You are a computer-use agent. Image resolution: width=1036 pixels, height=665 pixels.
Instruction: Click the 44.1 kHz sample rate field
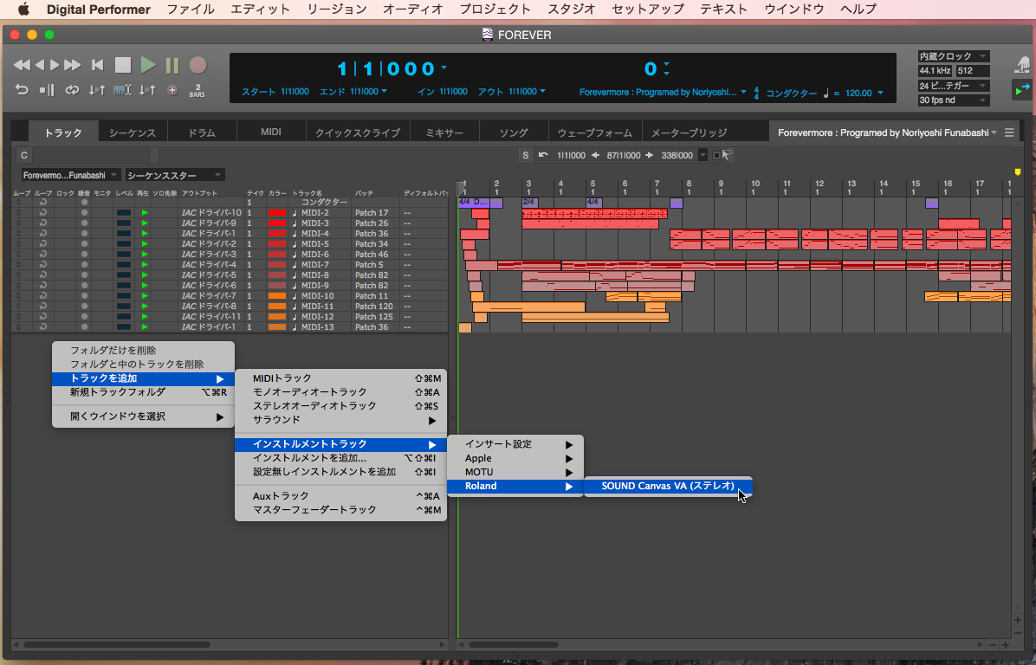935,71
